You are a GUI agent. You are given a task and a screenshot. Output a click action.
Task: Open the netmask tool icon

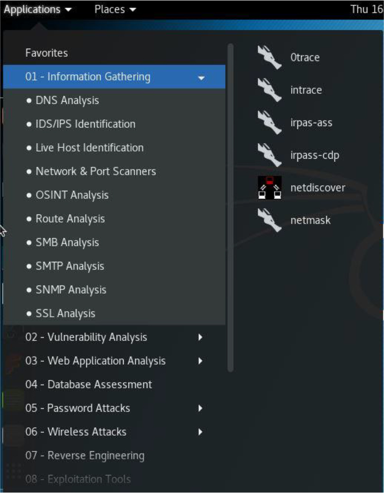[x=269, y=220]
